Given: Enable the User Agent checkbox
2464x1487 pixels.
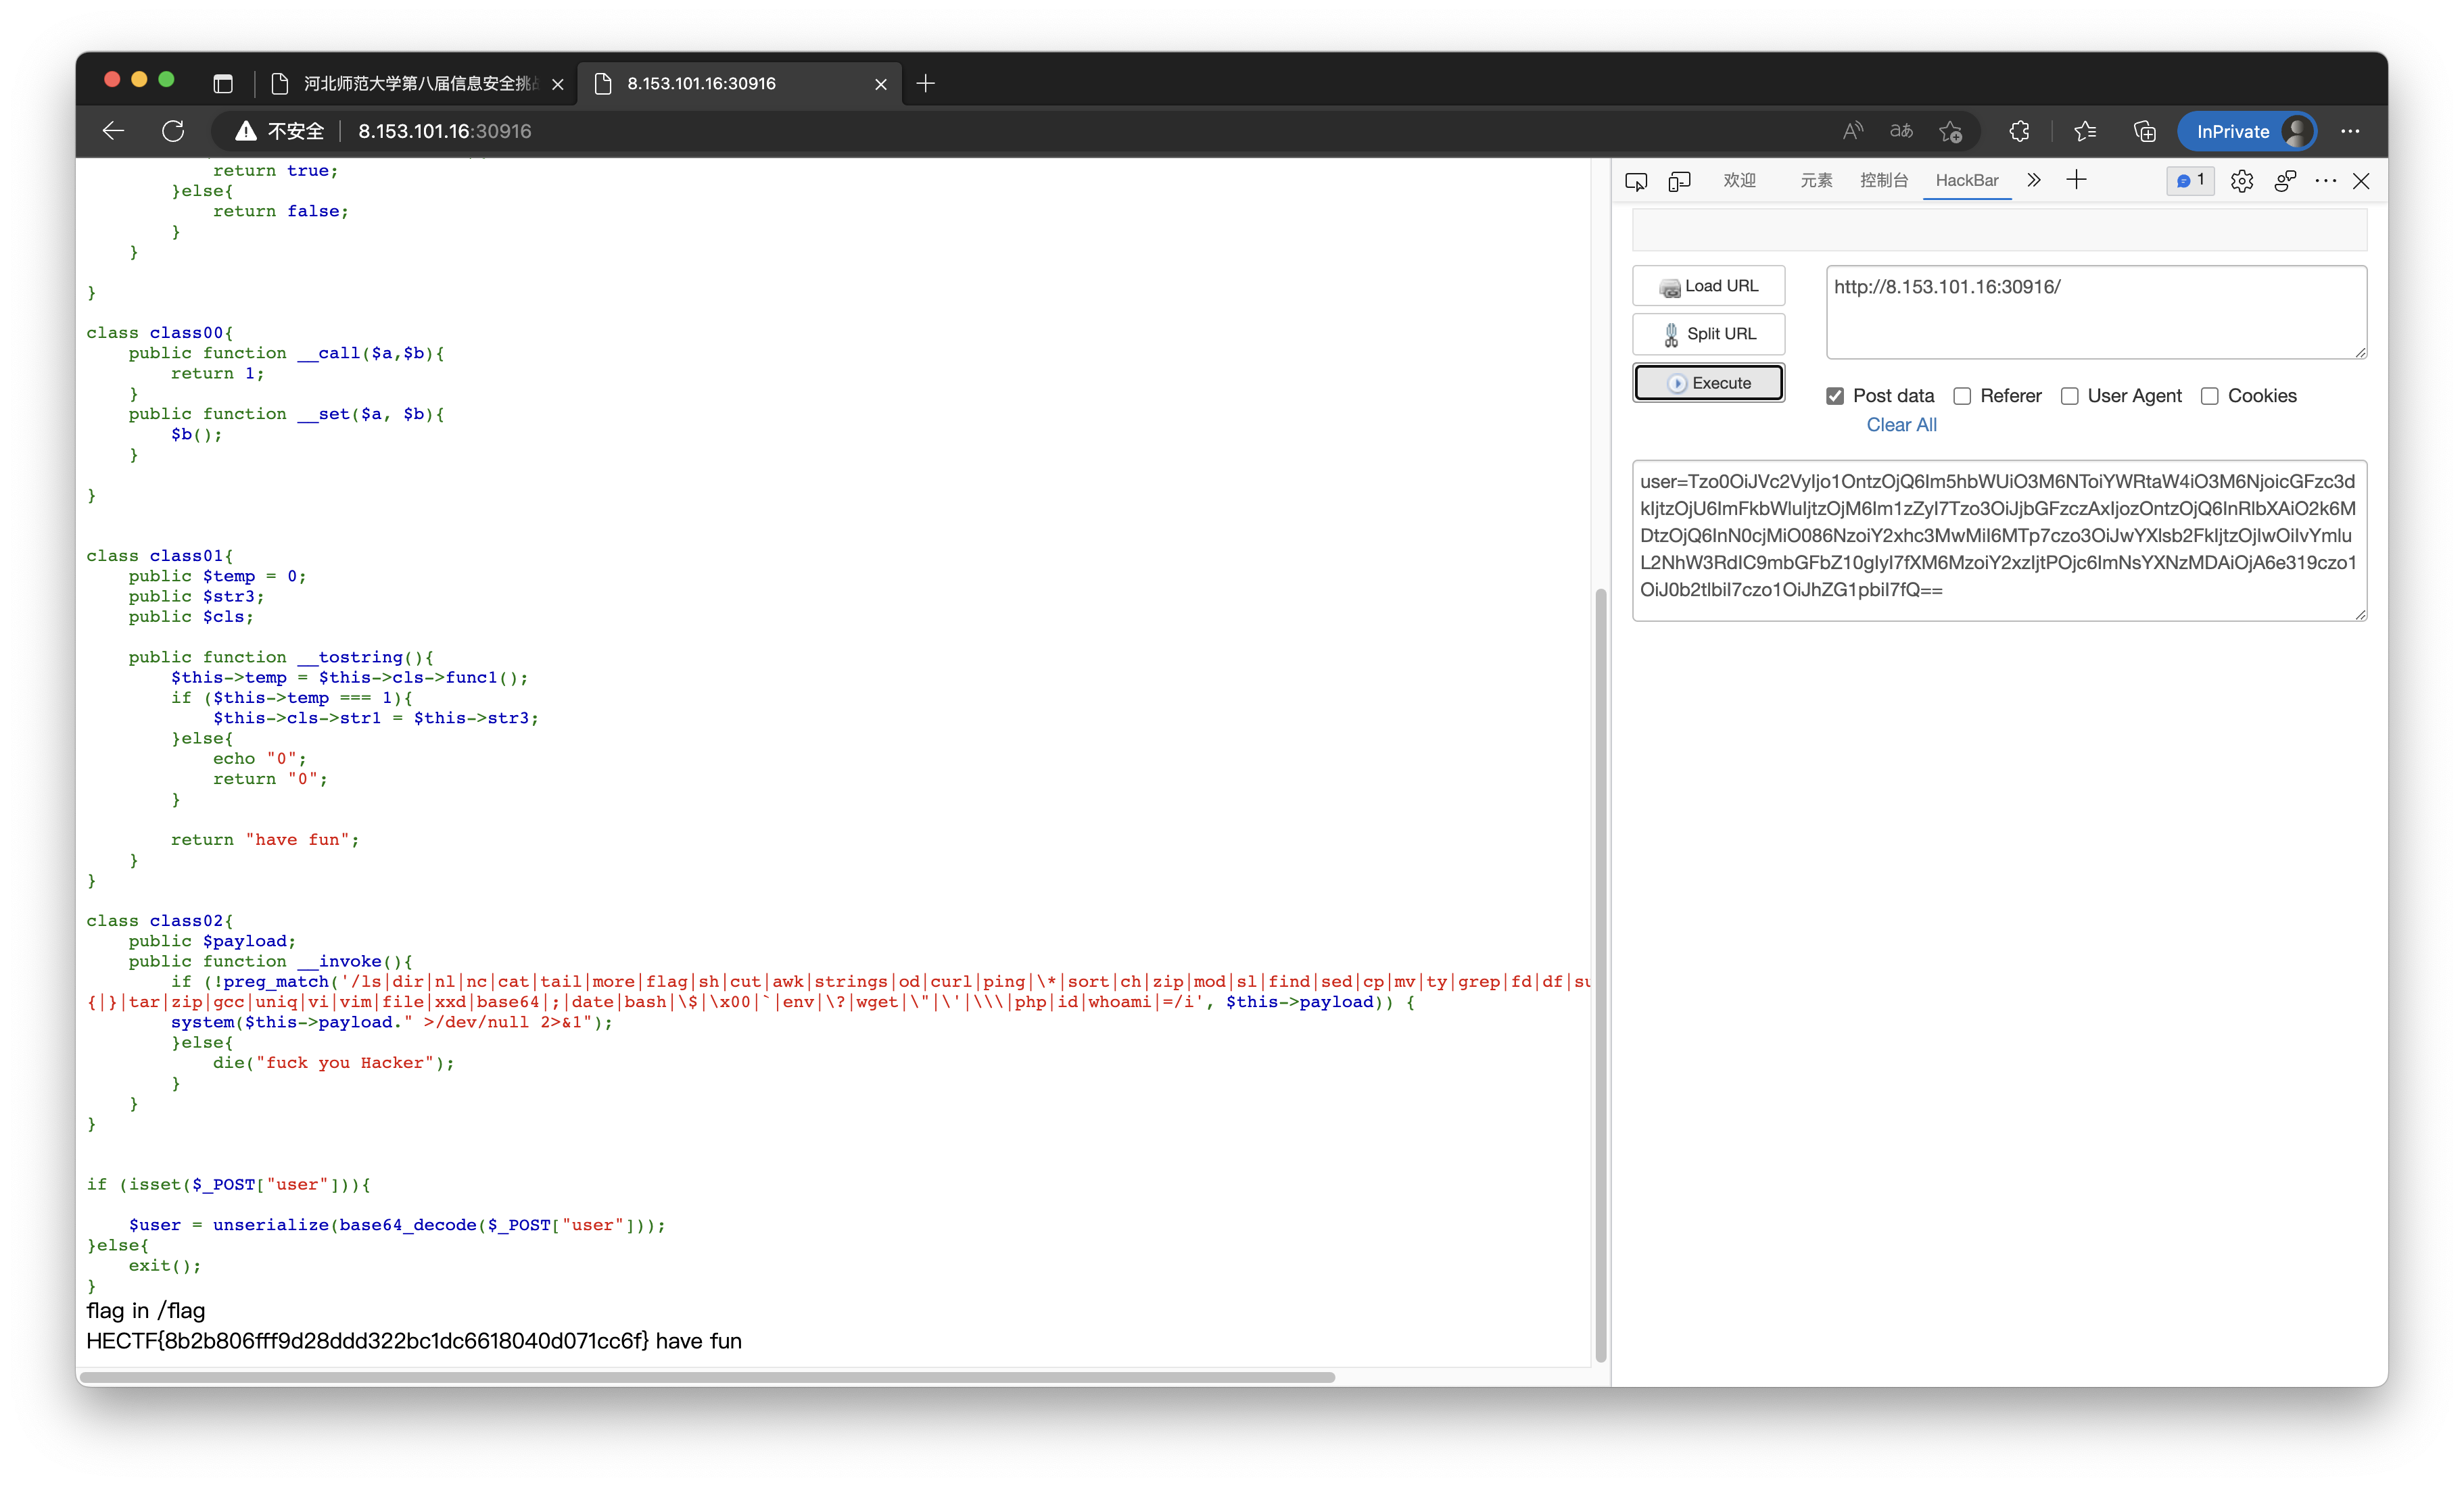Looking at the screenshot, I should (x=2069, y=395).
